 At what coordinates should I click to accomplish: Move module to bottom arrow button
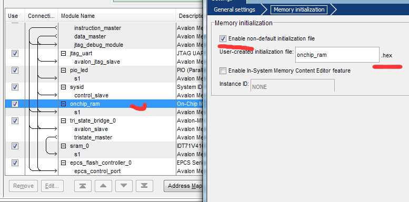coord(144,186)
